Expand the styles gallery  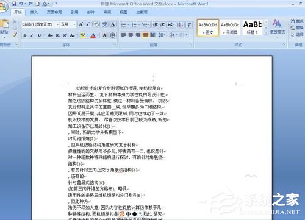(x=266, y=34)
